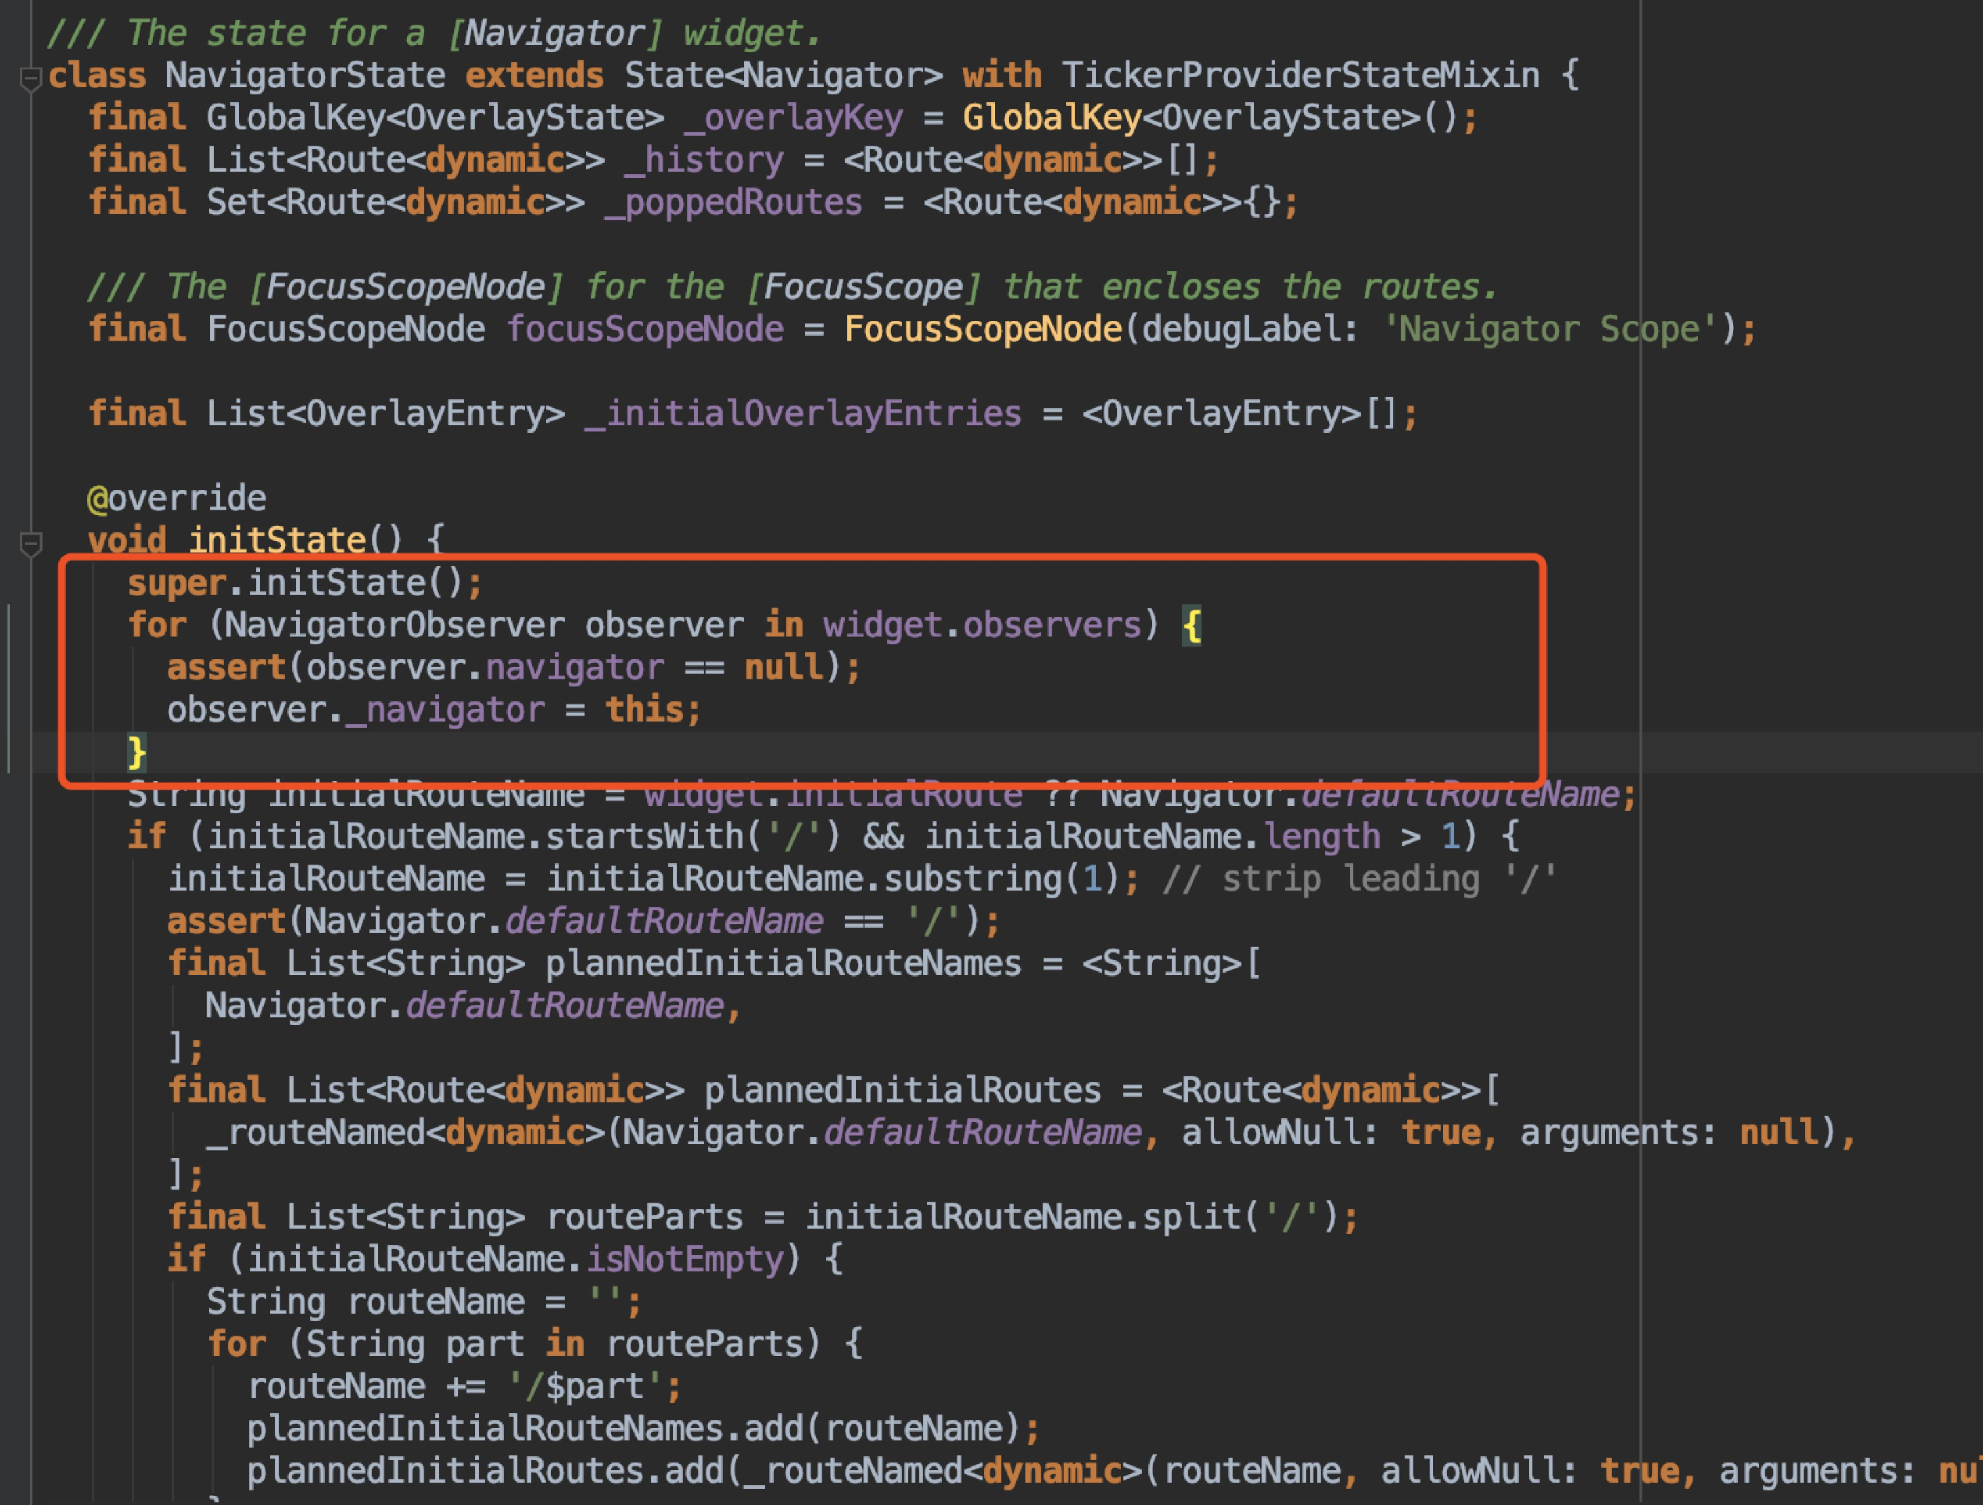This screenshot has height=1505, width=1983.
Task: Click the focusScopeNode variable name
Action: pos(645,329)
